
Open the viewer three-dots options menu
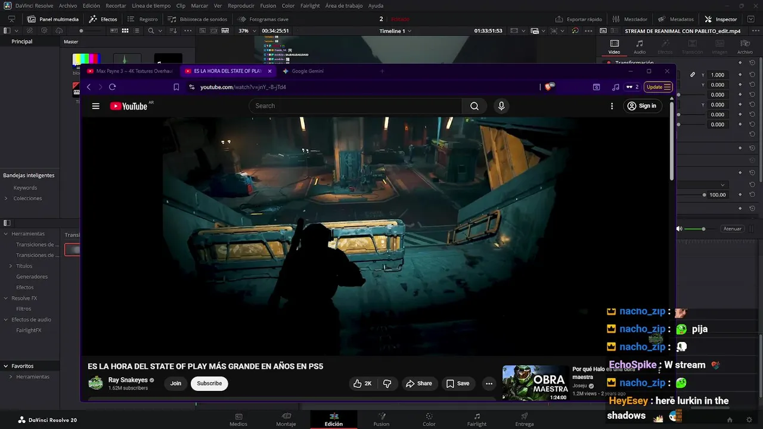[x=589, y=30]
